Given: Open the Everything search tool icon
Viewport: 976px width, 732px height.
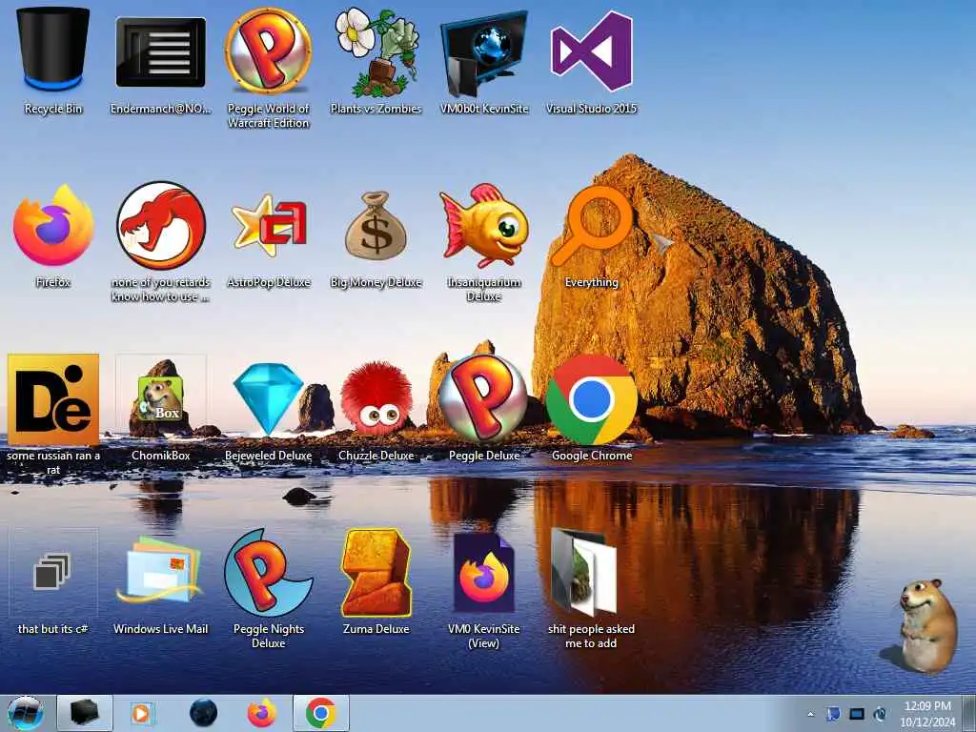Looking at the screenshot, I should click(591, 235).
